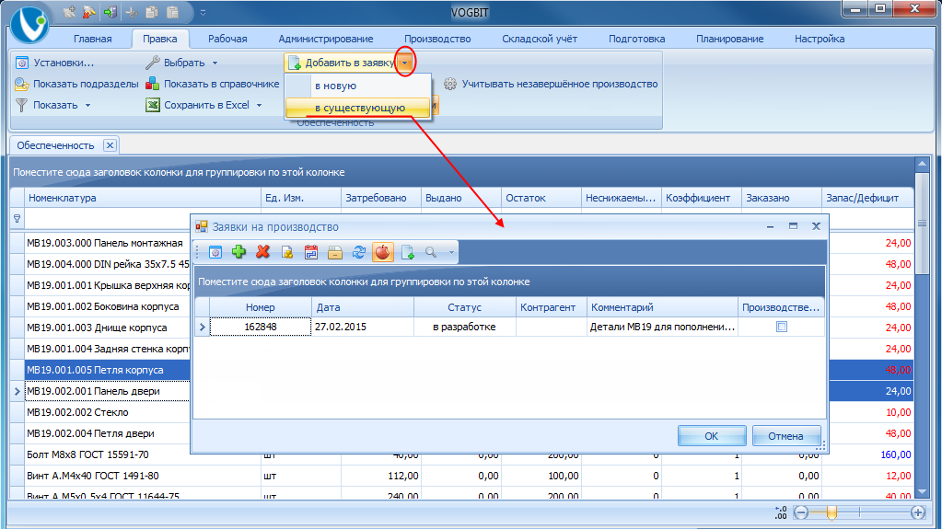Switch to the Главная ribbon tab
The width and height of the screenshot is (942, 529).
coord(92,39)
